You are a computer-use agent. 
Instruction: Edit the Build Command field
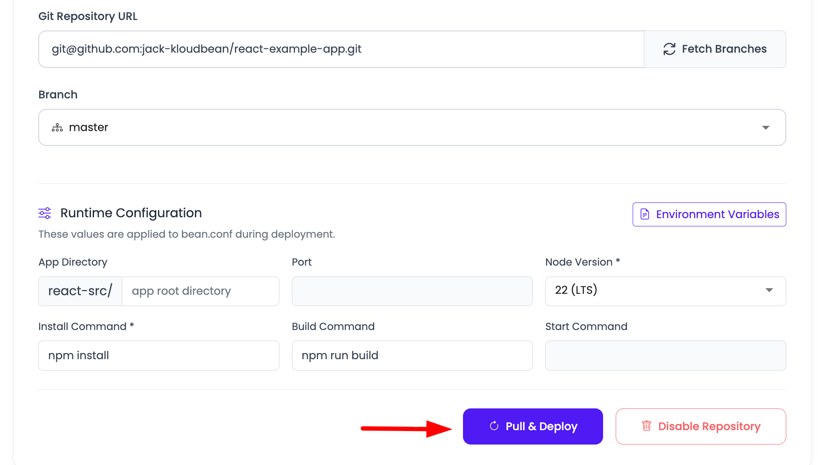[x=412, y=356]
